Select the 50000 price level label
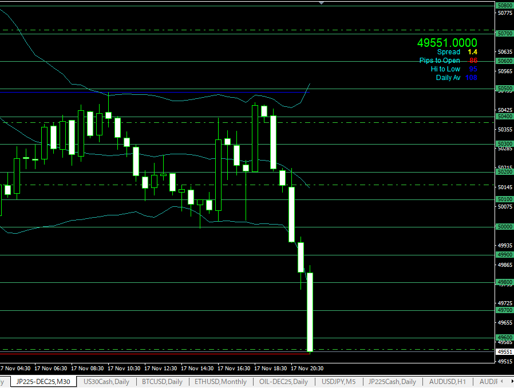 [504, 227]
